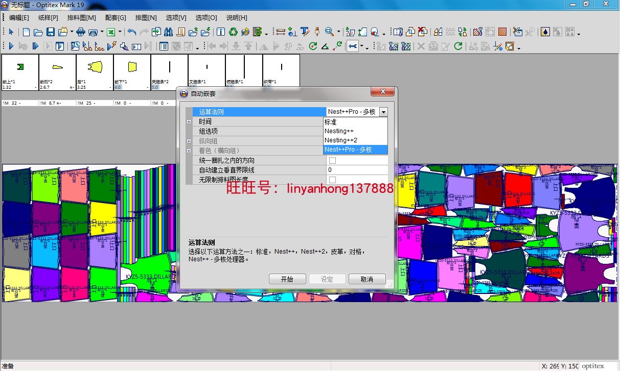Click the text T tool icon
Screen dimensions: 620x371
(x=305, y=32)
